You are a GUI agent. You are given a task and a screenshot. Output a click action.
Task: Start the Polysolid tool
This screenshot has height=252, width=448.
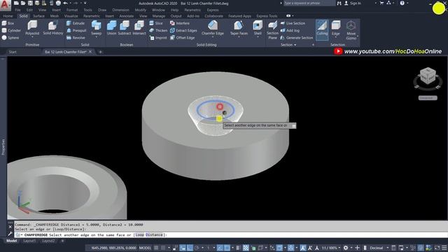coord(32,28)
